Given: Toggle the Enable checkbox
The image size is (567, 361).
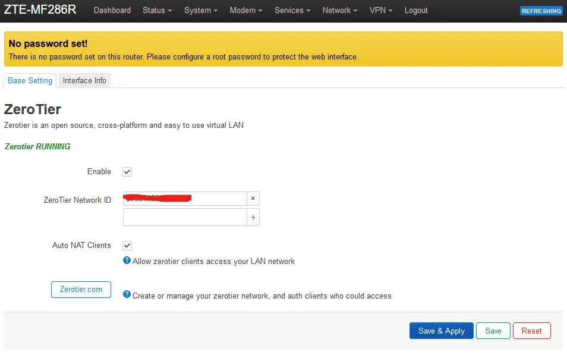Looking at the screenshot, I should (127, 172).
